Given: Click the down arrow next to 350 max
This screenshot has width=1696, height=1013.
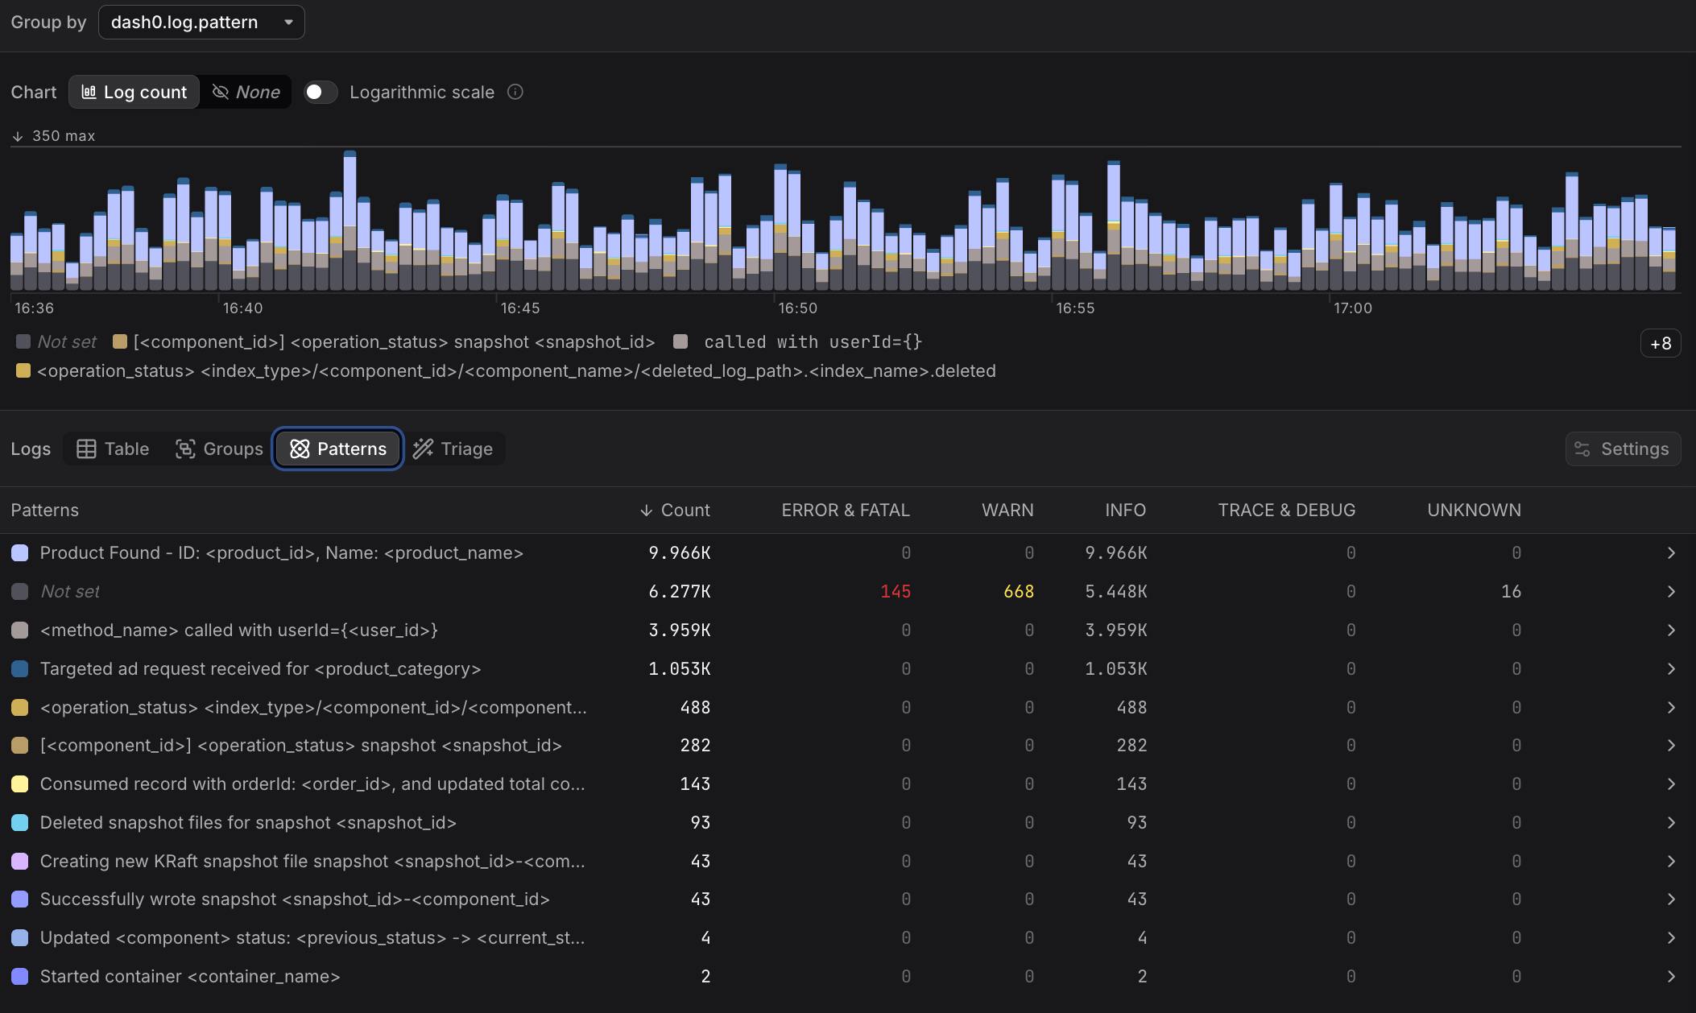Looking at the screenshot, I should 18,135.
